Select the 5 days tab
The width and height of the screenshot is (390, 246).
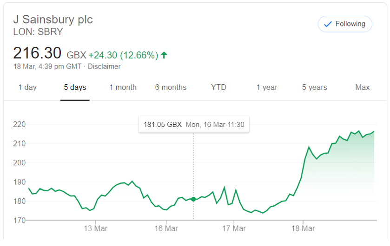point(75,87)
